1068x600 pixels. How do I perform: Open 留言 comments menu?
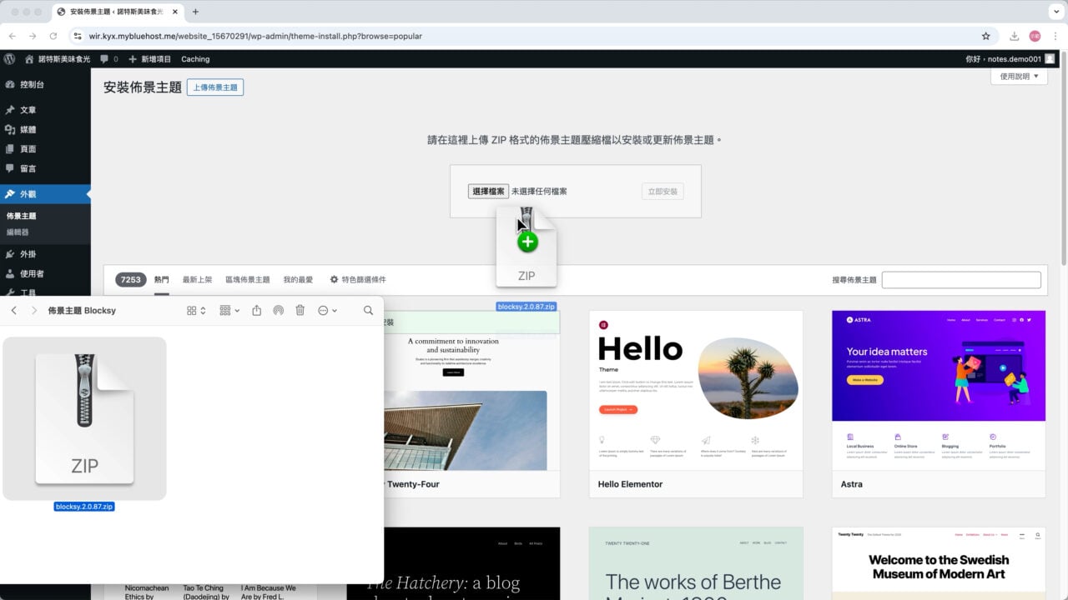pos(28,168)
